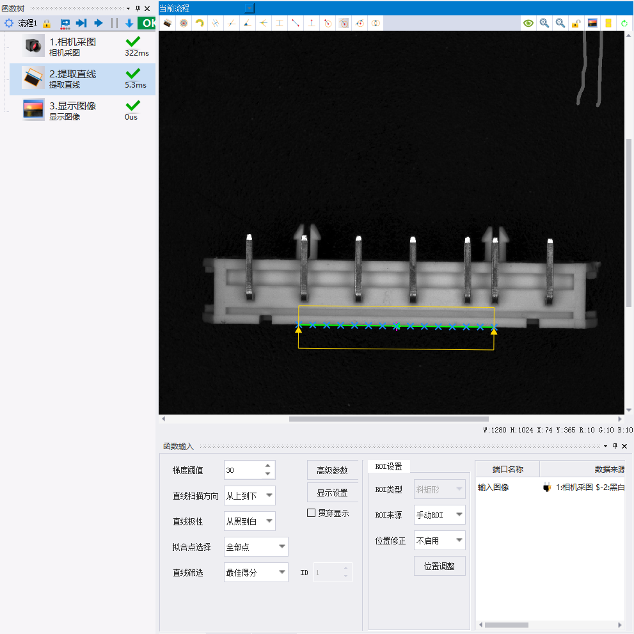Click the yellow undo arrow tool

(x=200, y=24)
